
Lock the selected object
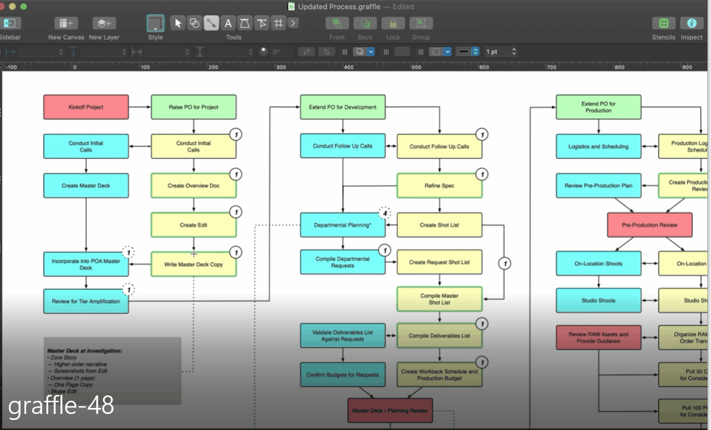click(x=393, y=23)
